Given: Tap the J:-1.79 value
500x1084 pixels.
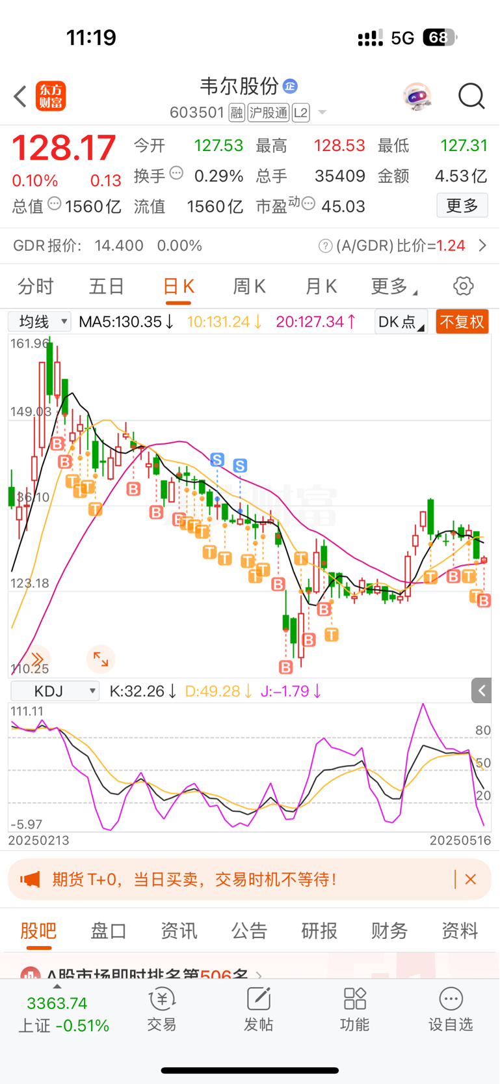Looking at the screenshot, I should coord(291,691).
